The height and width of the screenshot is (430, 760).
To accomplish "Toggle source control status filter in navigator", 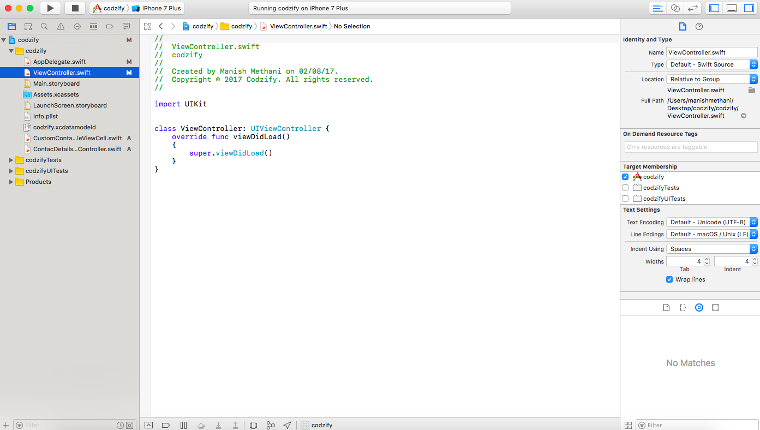I will (x=129, y=425).
